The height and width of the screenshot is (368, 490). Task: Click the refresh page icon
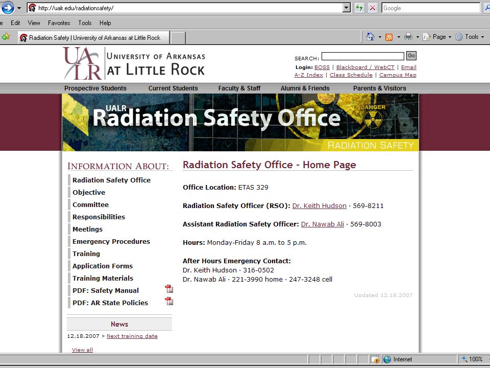[x=359, y=8]
